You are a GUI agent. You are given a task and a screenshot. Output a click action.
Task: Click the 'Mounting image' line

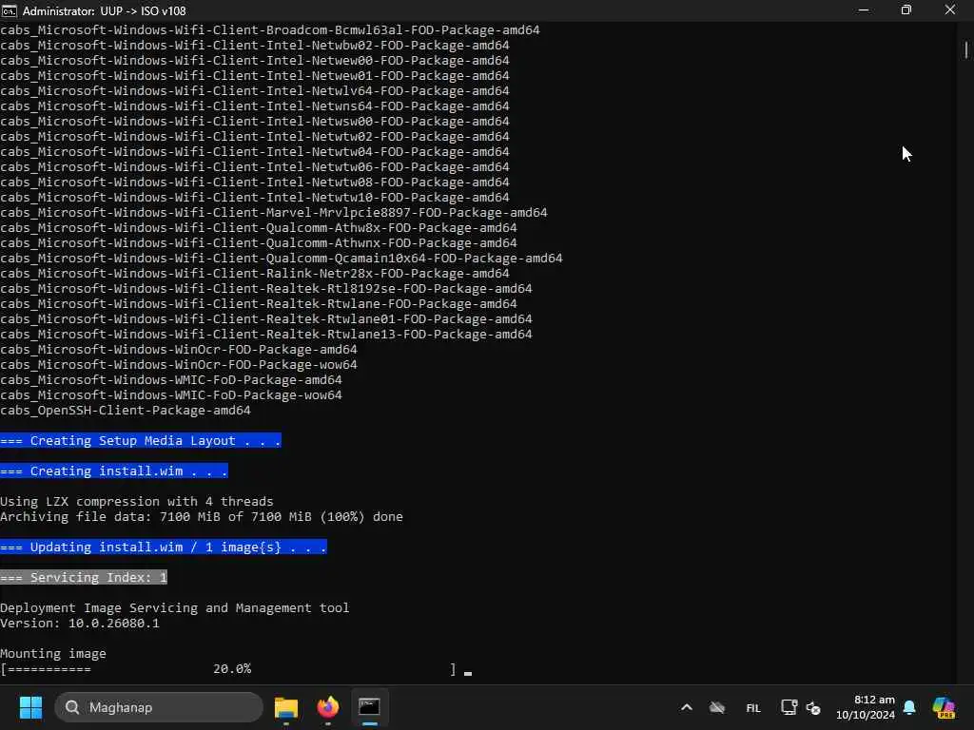pos(53,653)
